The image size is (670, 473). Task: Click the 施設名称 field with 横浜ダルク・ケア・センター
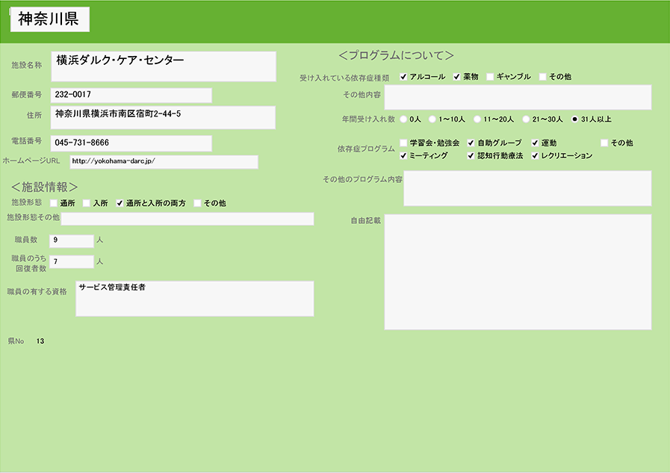point(164,66)
